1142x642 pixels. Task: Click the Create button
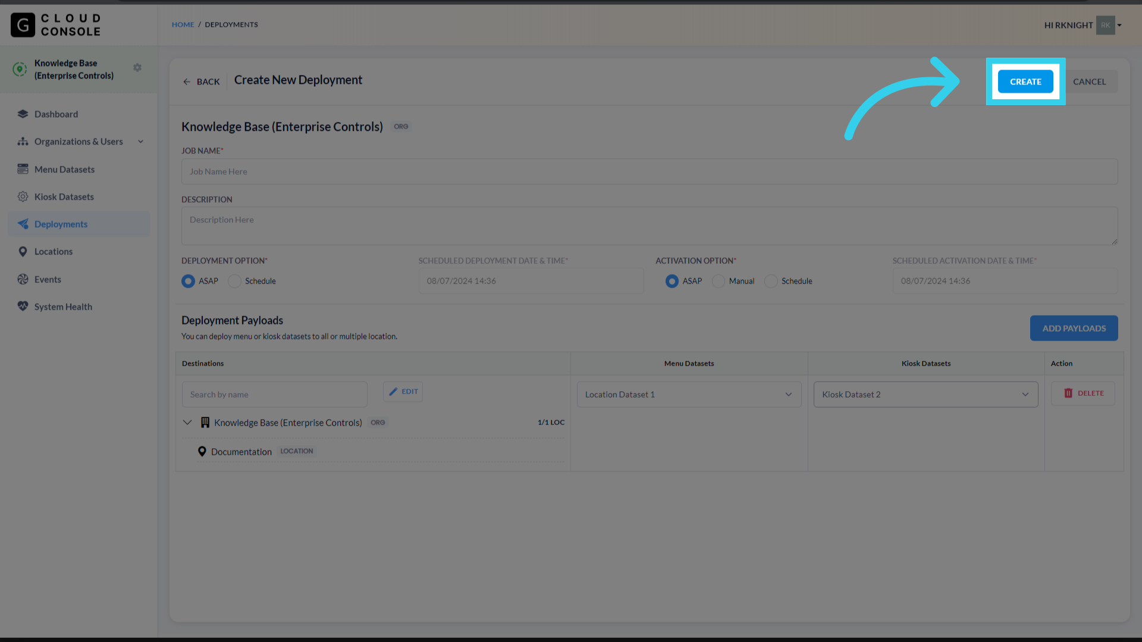click(x=1025, y=81)
